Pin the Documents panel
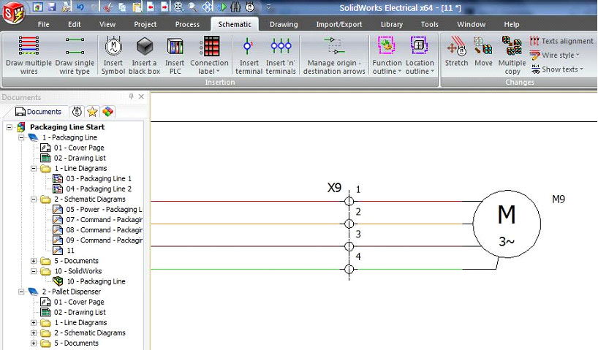This screenshot has height=350, width=598. [x=131, y=96]
